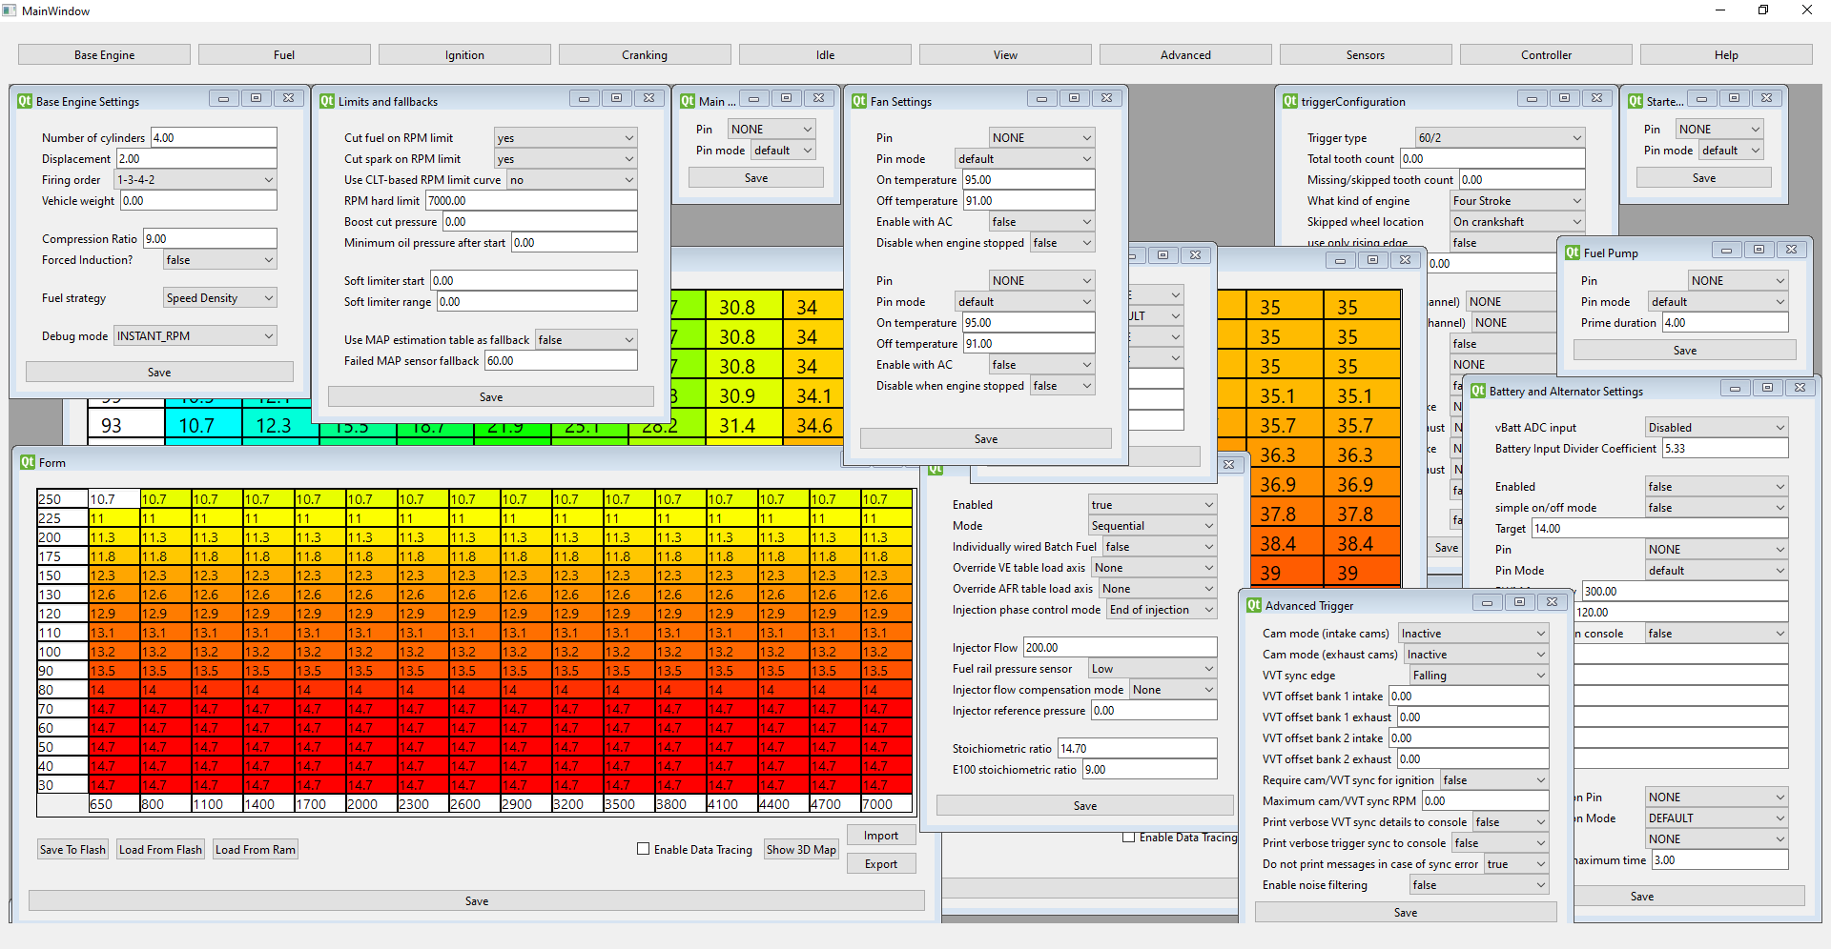Open the VVT sync edge dropdown
This screenshot has width=1831, height=949.
coord(1479,676)
